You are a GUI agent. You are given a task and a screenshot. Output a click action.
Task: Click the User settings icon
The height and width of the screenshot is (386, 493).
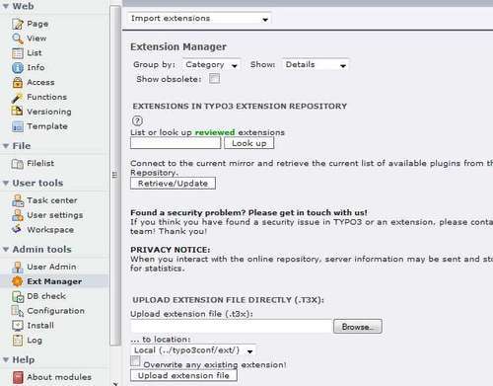tap(18, 215)
